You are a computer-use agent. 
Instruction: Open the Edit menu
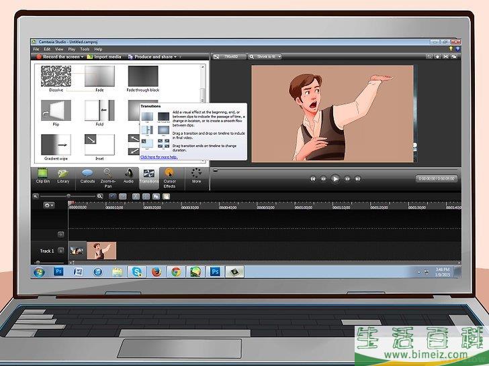click(47, 49)
